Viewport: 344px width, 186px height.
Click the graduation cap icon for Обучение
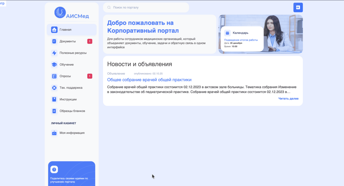54,64
